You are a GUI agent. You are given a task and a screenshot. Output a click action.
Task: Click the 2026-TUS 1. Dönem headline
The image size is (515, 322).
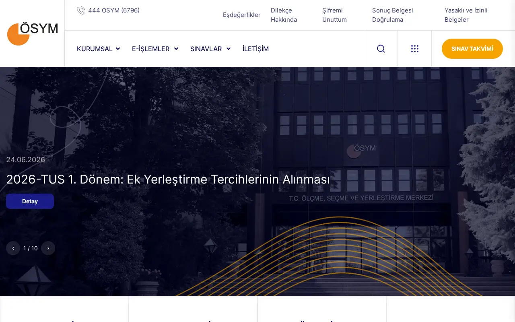(168, 179)
